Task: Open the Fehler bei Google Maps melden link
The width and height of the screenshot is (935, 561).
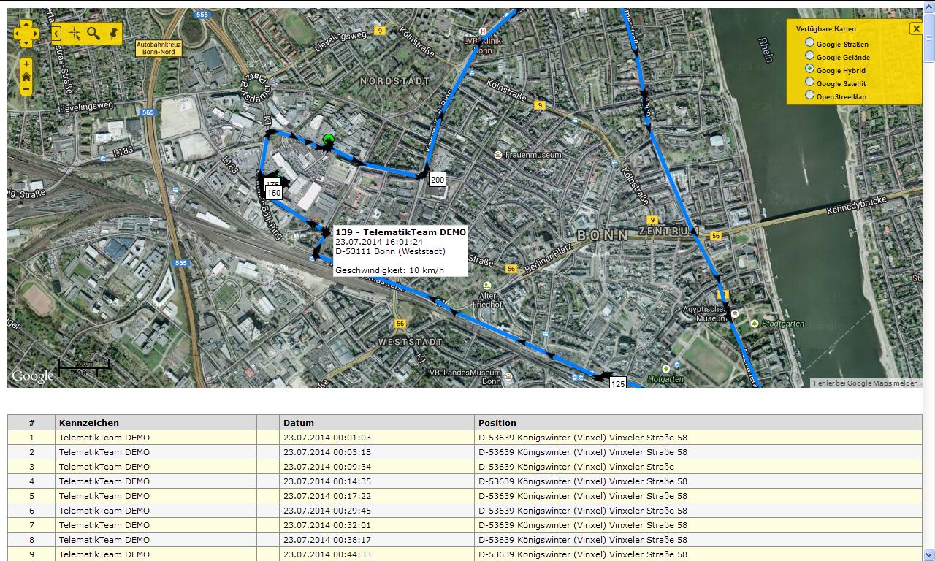Action: click(x=866, y=383)
